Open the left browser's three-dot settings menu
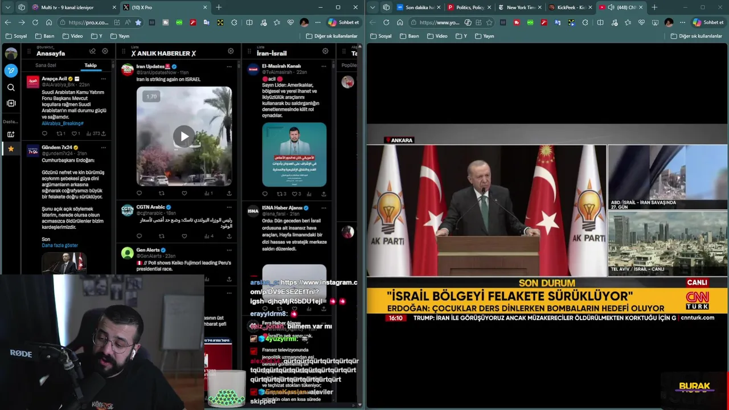 (318, 22)
